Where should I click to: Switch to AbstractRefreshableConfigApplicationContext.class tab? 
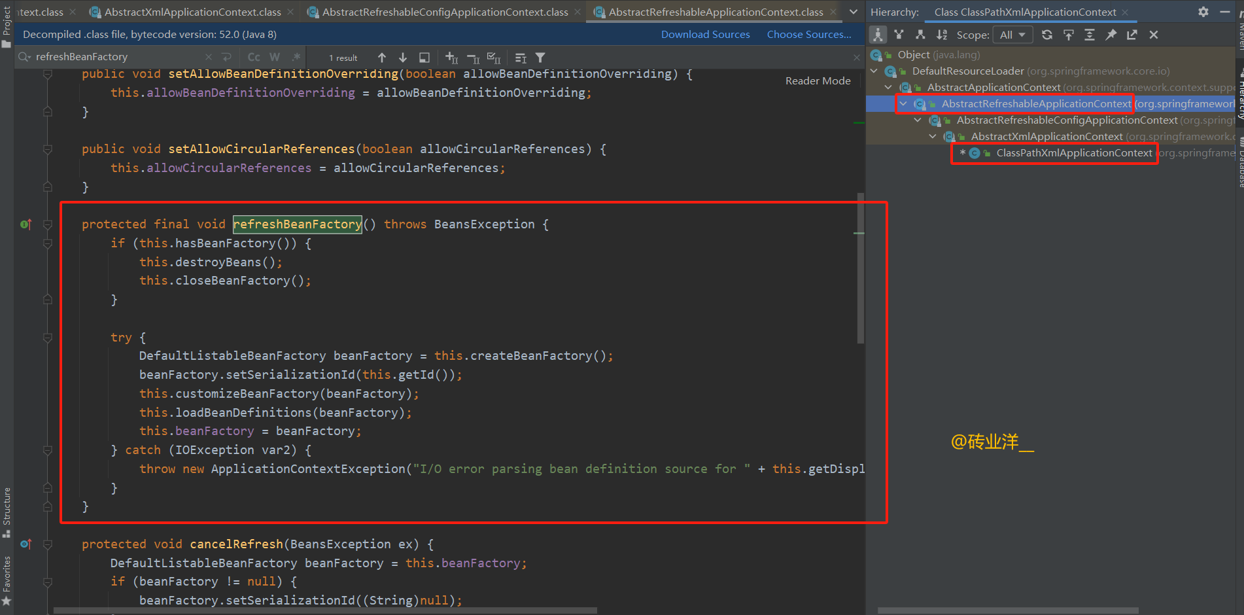(445, 12)
